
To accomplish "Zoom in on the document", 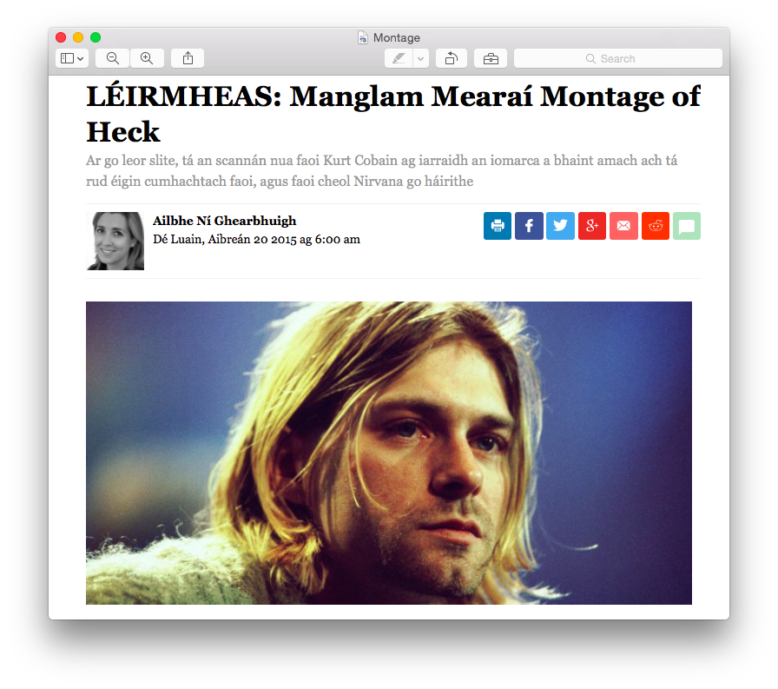I will coord(147,58).
